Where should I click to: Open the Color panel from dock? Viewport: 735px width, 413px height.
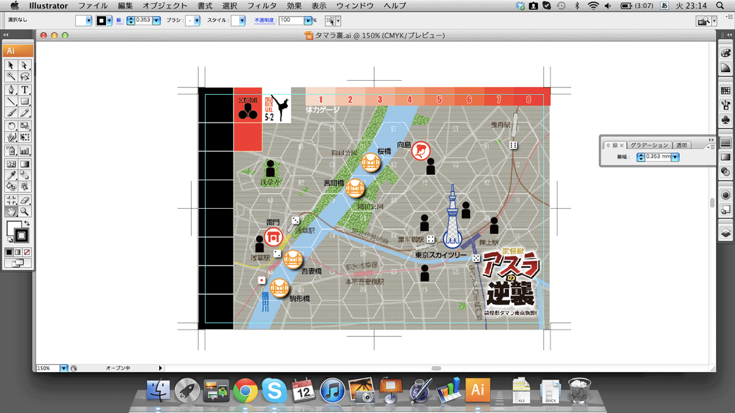tap(726, 54)
